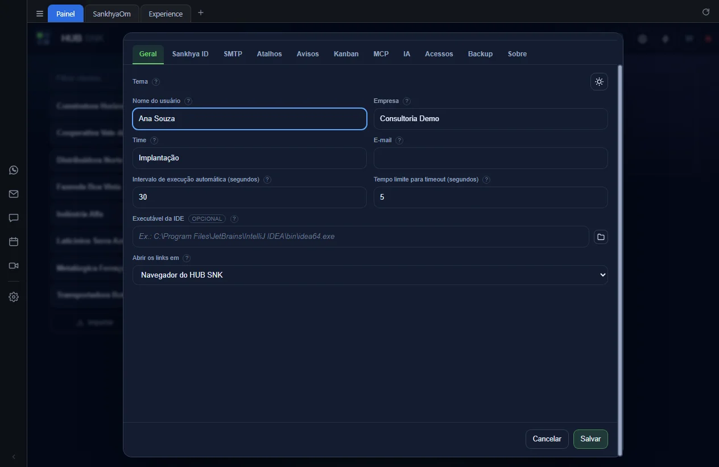Show help for Nome do usuário
Screen dimensions: 719x467
(x=188, y=101)
